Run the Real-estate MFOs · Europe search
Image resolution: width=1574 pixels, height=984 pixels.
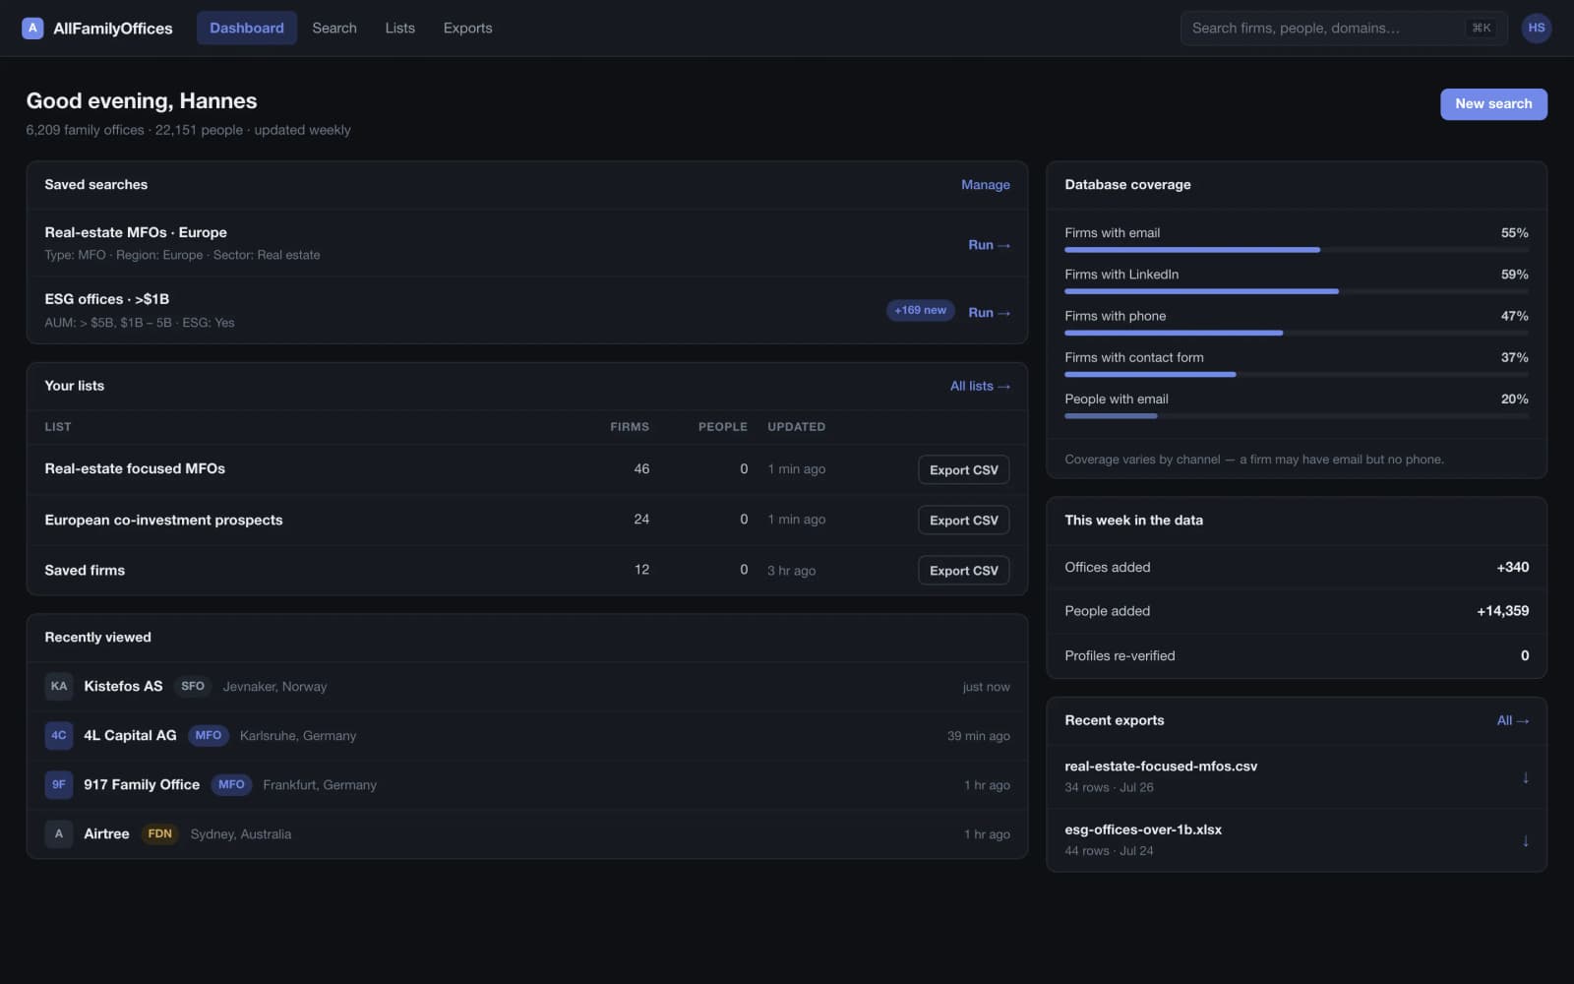pos(989,245)
